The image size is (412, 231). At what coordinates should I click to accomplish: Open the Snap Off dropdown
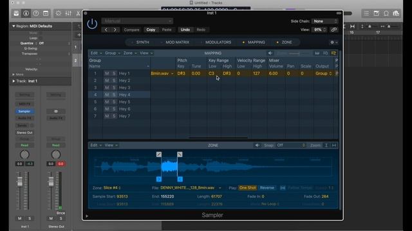[291, 146]
